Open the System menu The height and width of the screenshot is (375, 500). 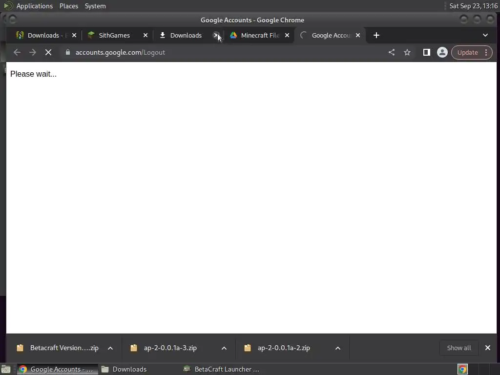[x=95, y=6]
